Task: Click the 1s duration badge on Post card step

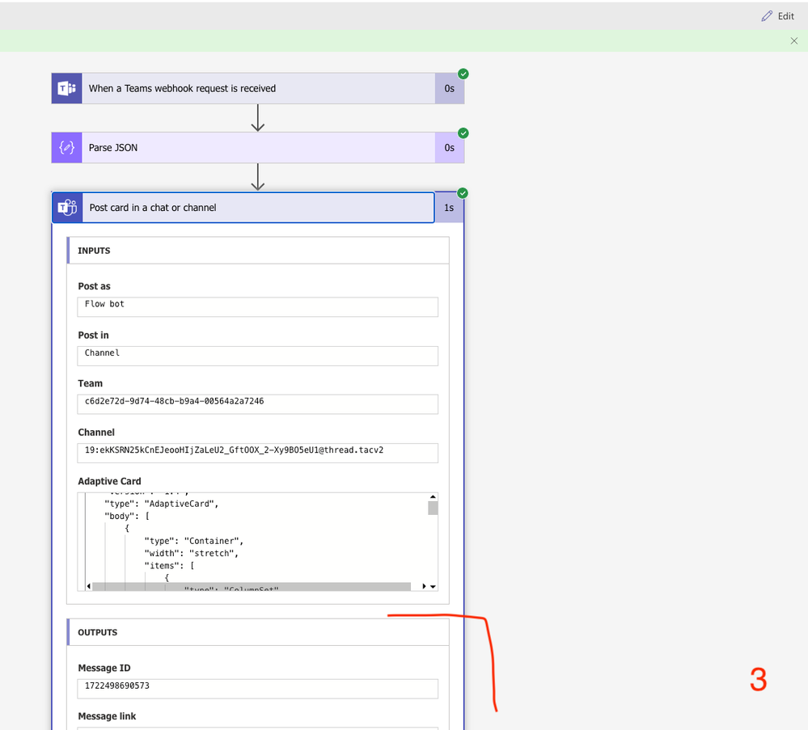Action: coord(450,207)
